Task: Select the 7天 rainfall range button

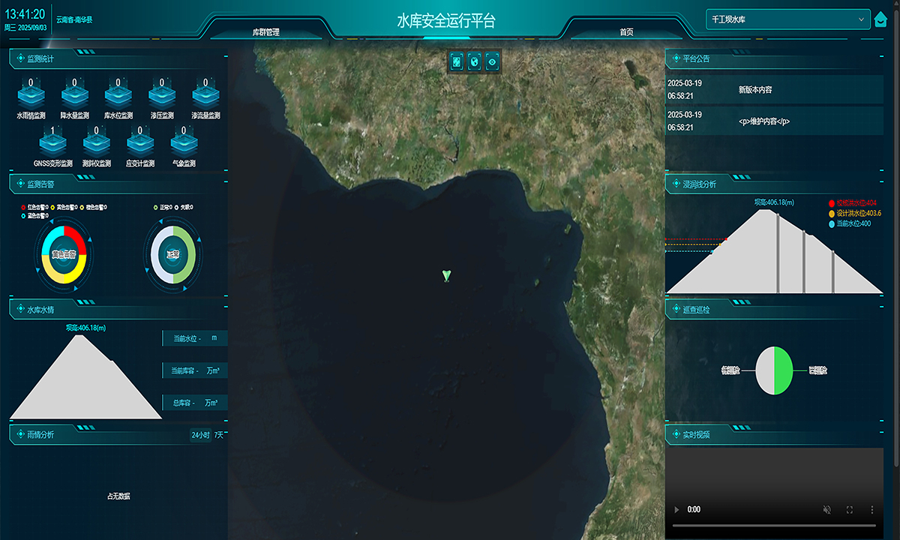Action: click(x=220, y=435)
